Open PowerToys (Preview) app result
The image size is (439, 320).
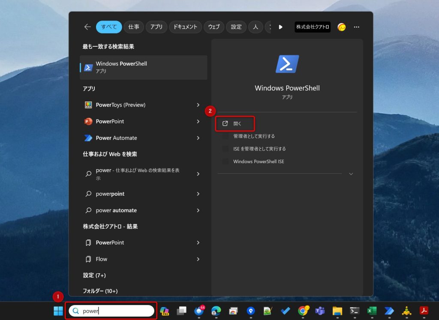pos(143,105)
